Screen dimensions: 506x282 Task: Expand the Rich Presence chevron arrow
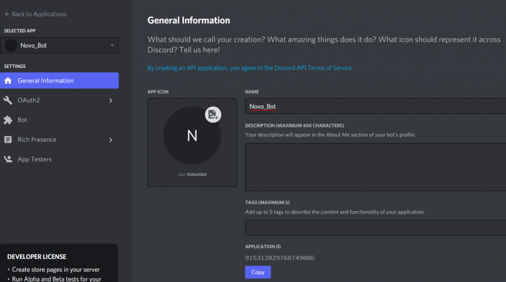click(x=111, y=140)
